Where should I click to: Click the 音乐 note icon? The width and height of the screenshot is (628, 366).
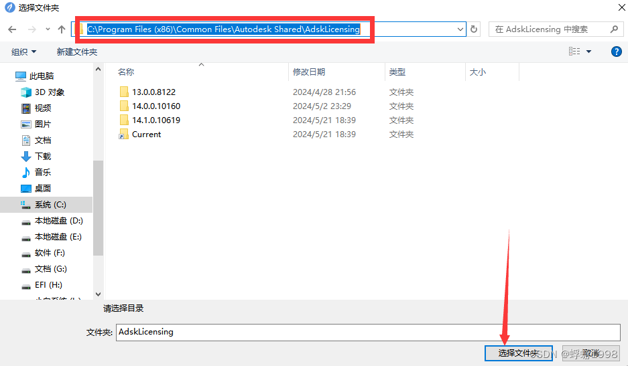pyautogui.click(x=26, y=173)
